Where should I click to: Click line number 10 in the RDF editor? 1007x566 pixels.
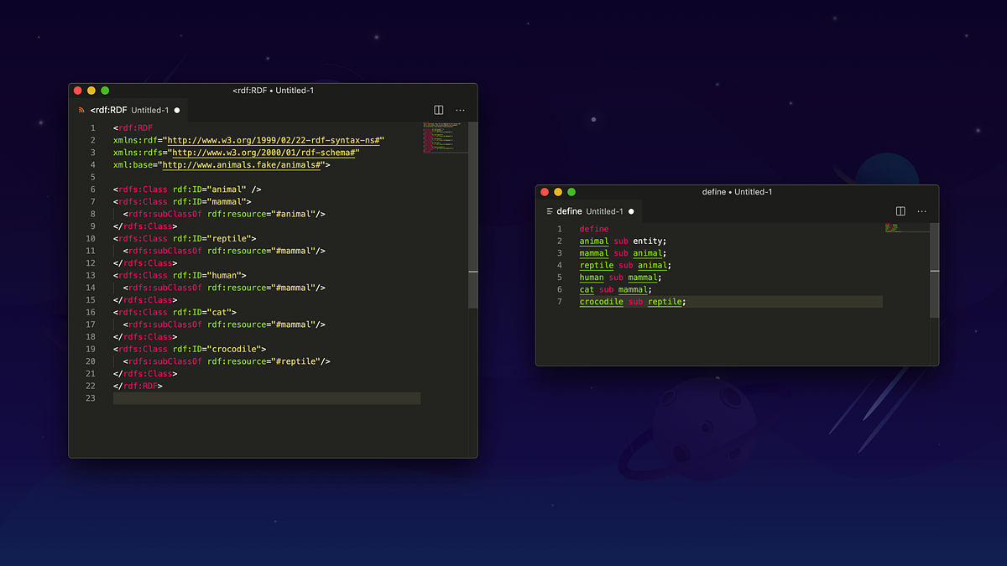[x=91, y=238]
